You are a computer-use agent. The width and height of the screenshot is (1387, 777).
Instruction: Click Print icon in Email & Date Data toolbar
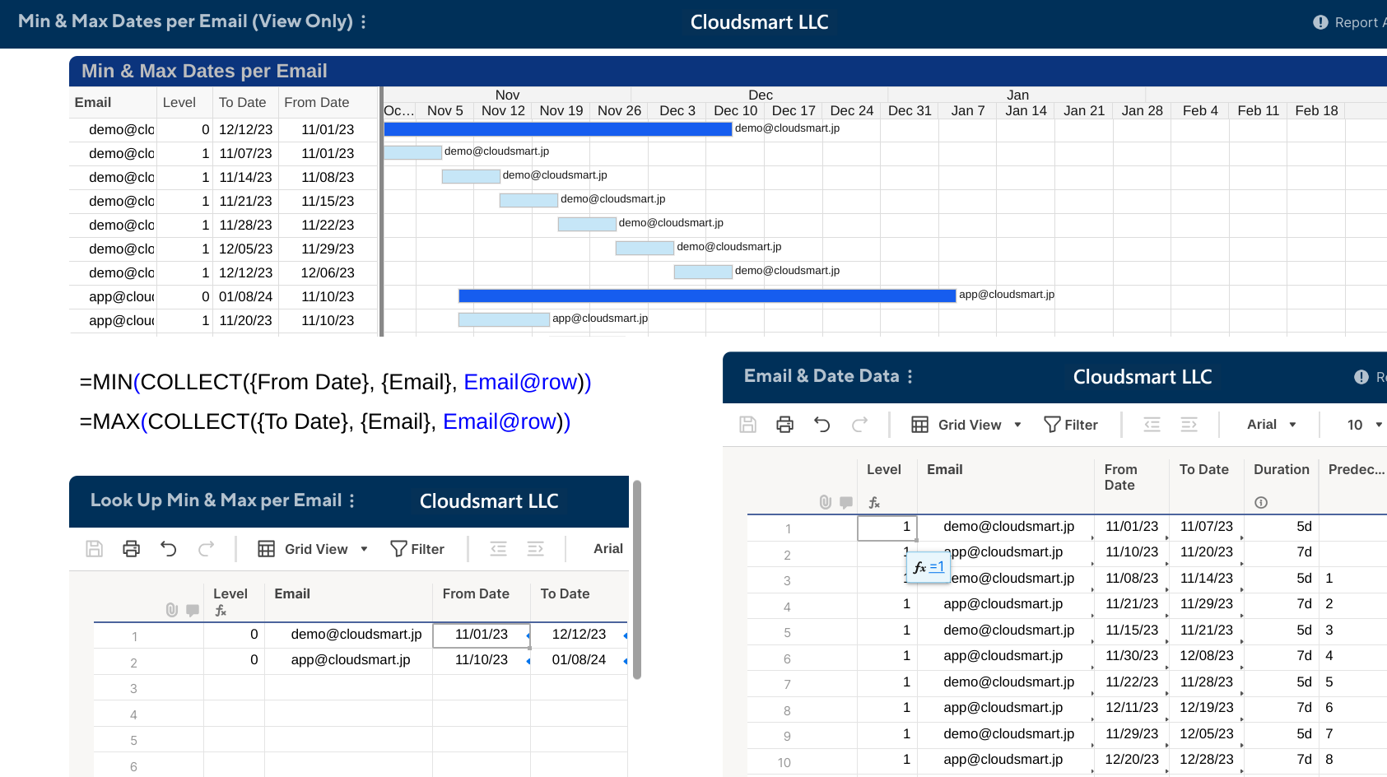point(784,425)
